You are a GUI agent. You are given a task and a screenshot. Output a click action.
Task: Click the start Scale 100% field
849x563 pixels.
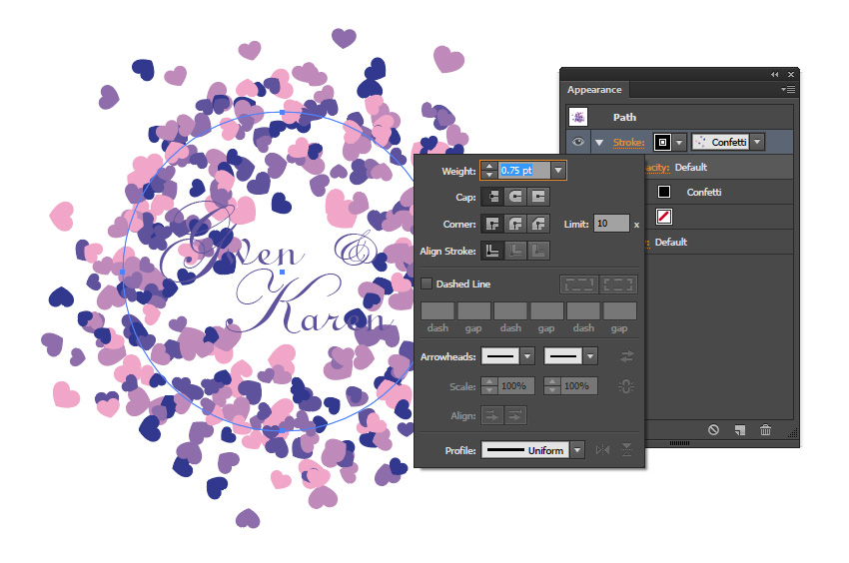515,386
